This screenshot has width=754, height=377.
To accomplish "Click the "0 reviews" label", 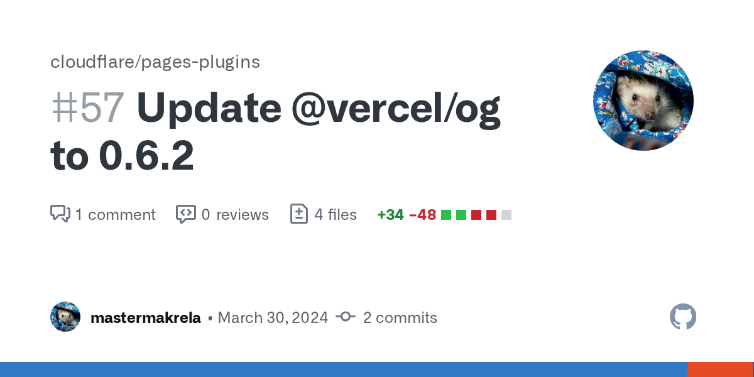I will [235, 215].
